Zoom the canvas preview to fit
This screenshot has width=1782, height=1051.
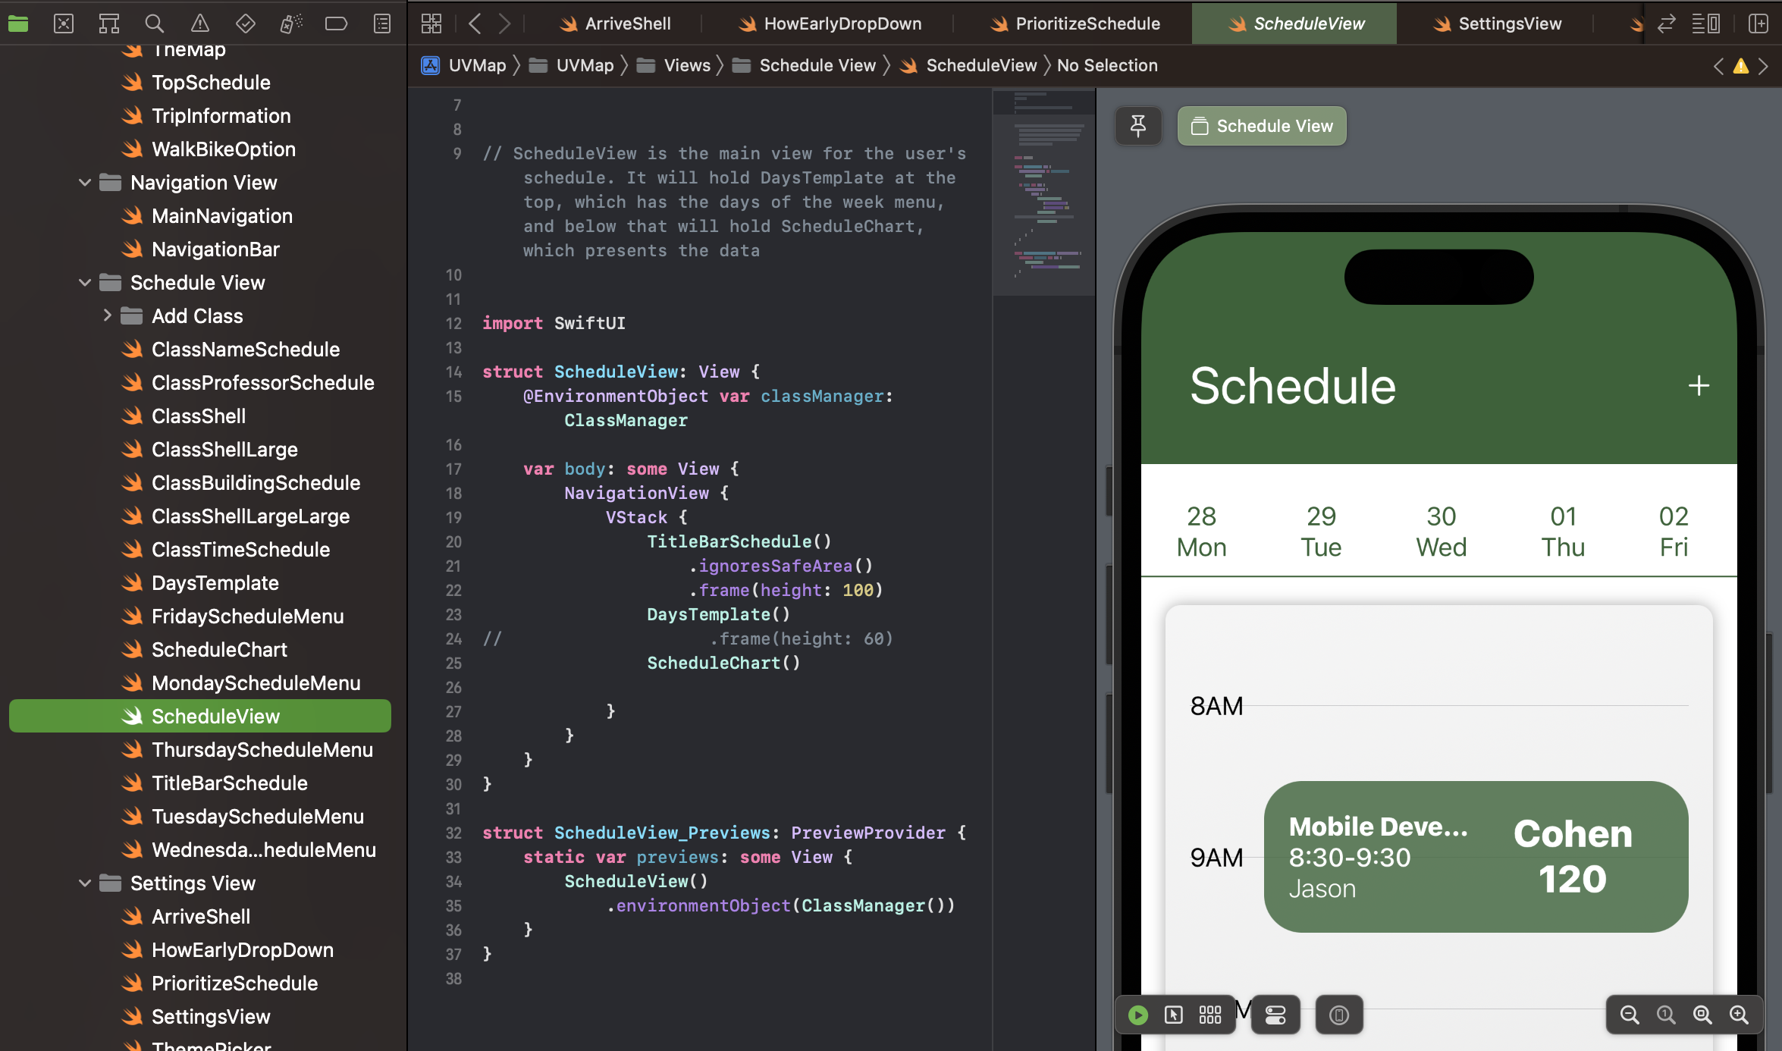[1702, 1015]
